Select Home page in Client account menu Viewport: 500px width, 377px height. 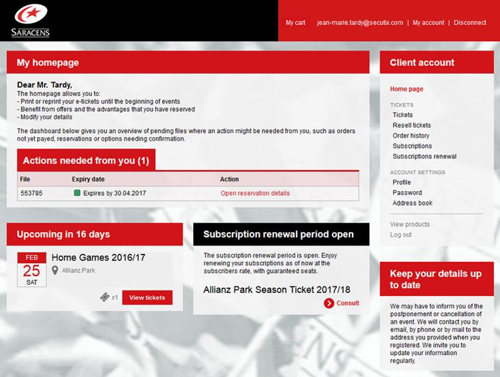pyautogui.click(x=407, y=89)
